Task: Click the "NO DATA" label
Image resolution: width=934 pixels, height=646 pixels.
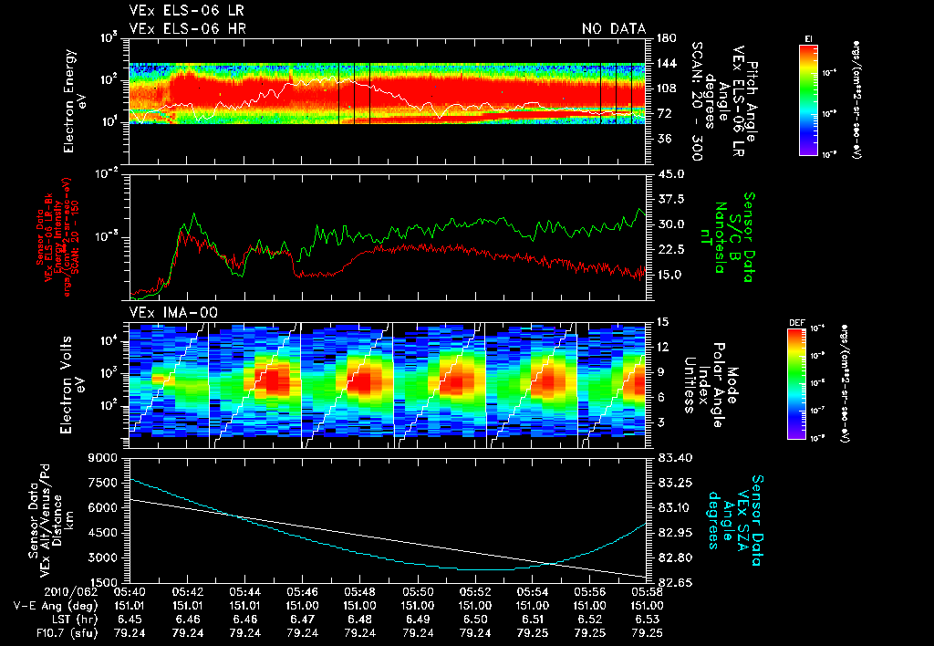Action: coord(614,28)
